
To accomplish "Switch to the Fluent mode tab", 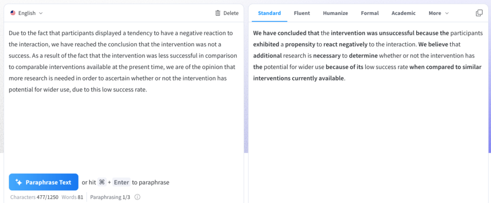I will pos(302,13).
